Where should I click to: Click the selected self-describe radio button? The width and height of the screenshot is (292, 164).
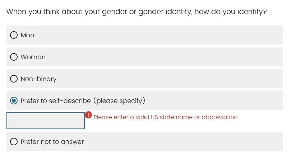(x=14, y=101)
